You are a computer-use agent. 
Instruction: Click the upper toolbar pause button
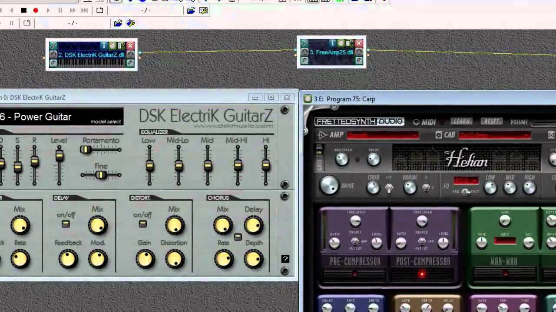(60, 10)
